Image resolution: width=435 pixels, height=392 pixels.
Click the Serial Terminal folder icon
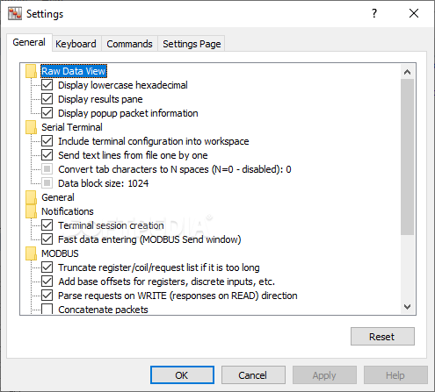(x=31, y=127)
